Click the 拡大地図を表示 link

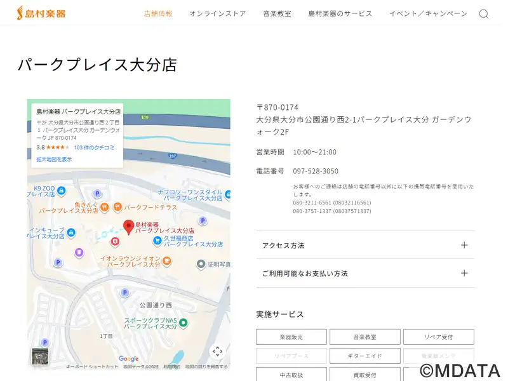[54, 159]
